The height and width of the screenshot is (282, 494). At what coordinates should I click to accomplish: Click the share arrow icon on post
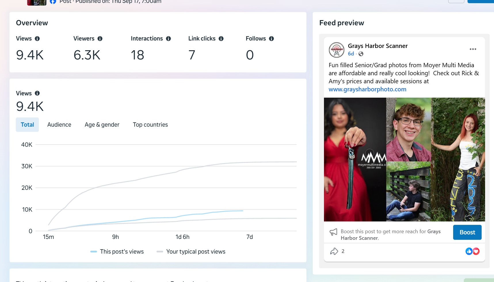click(334, 251)
